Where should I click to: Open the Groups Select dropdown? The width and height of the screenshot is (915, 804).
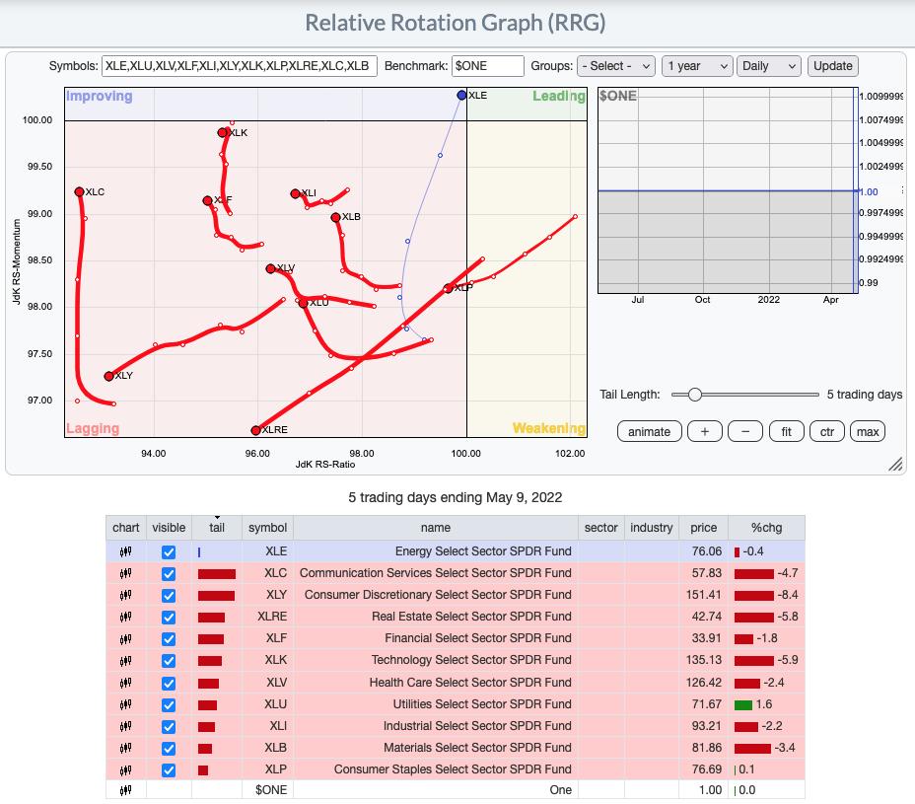(x=616, y=66)
